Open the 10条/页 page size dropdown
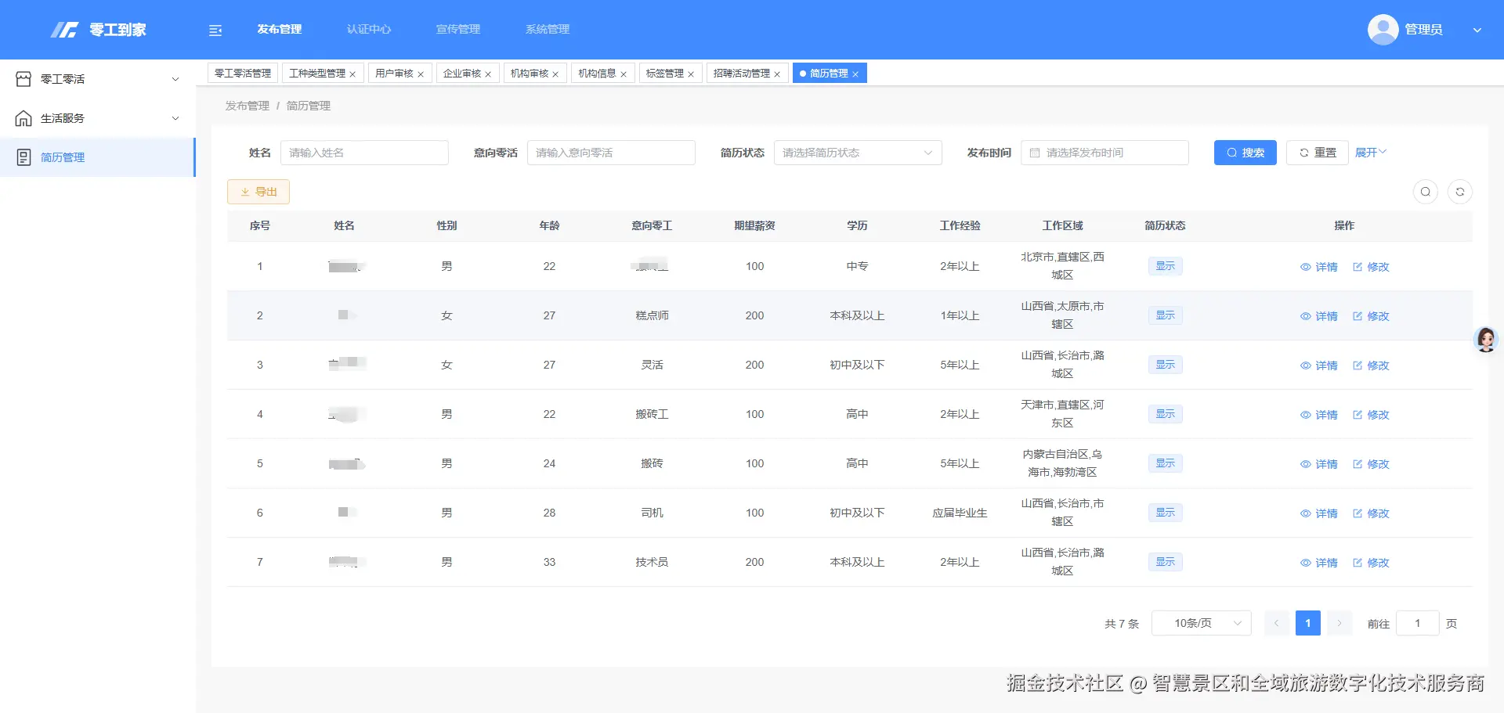 [x=1201, y=622]
